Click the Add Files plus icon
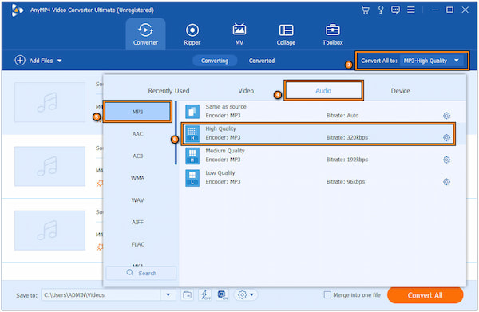Viewport: 479px width, 312px height. (x=20, y=61)
